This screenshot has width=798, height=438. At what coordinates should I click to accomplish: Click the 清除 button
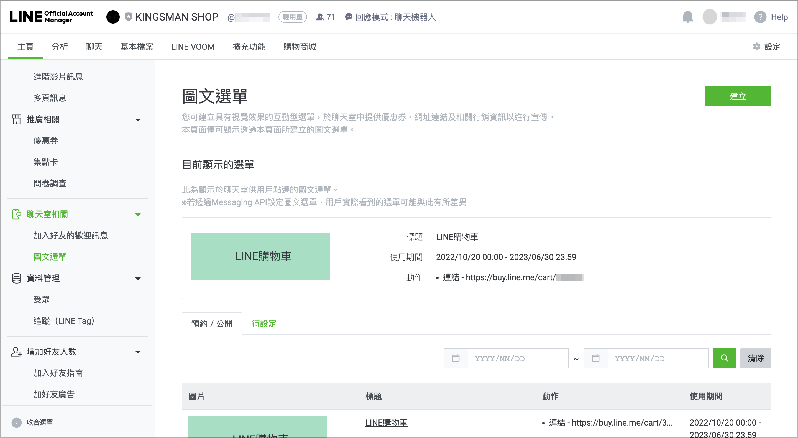point(756,358)
